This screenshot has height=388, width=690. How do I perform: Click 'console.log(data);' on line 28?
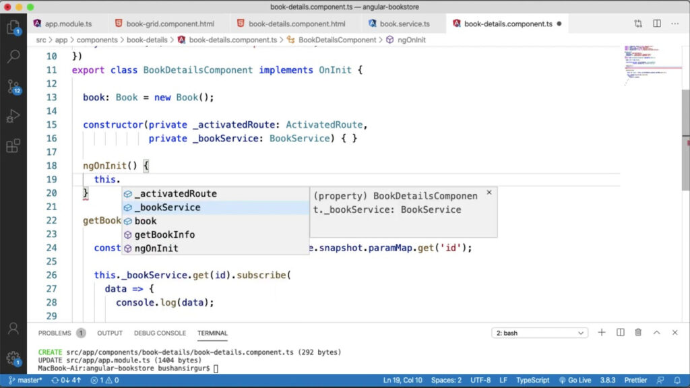(x=164, y=302)
